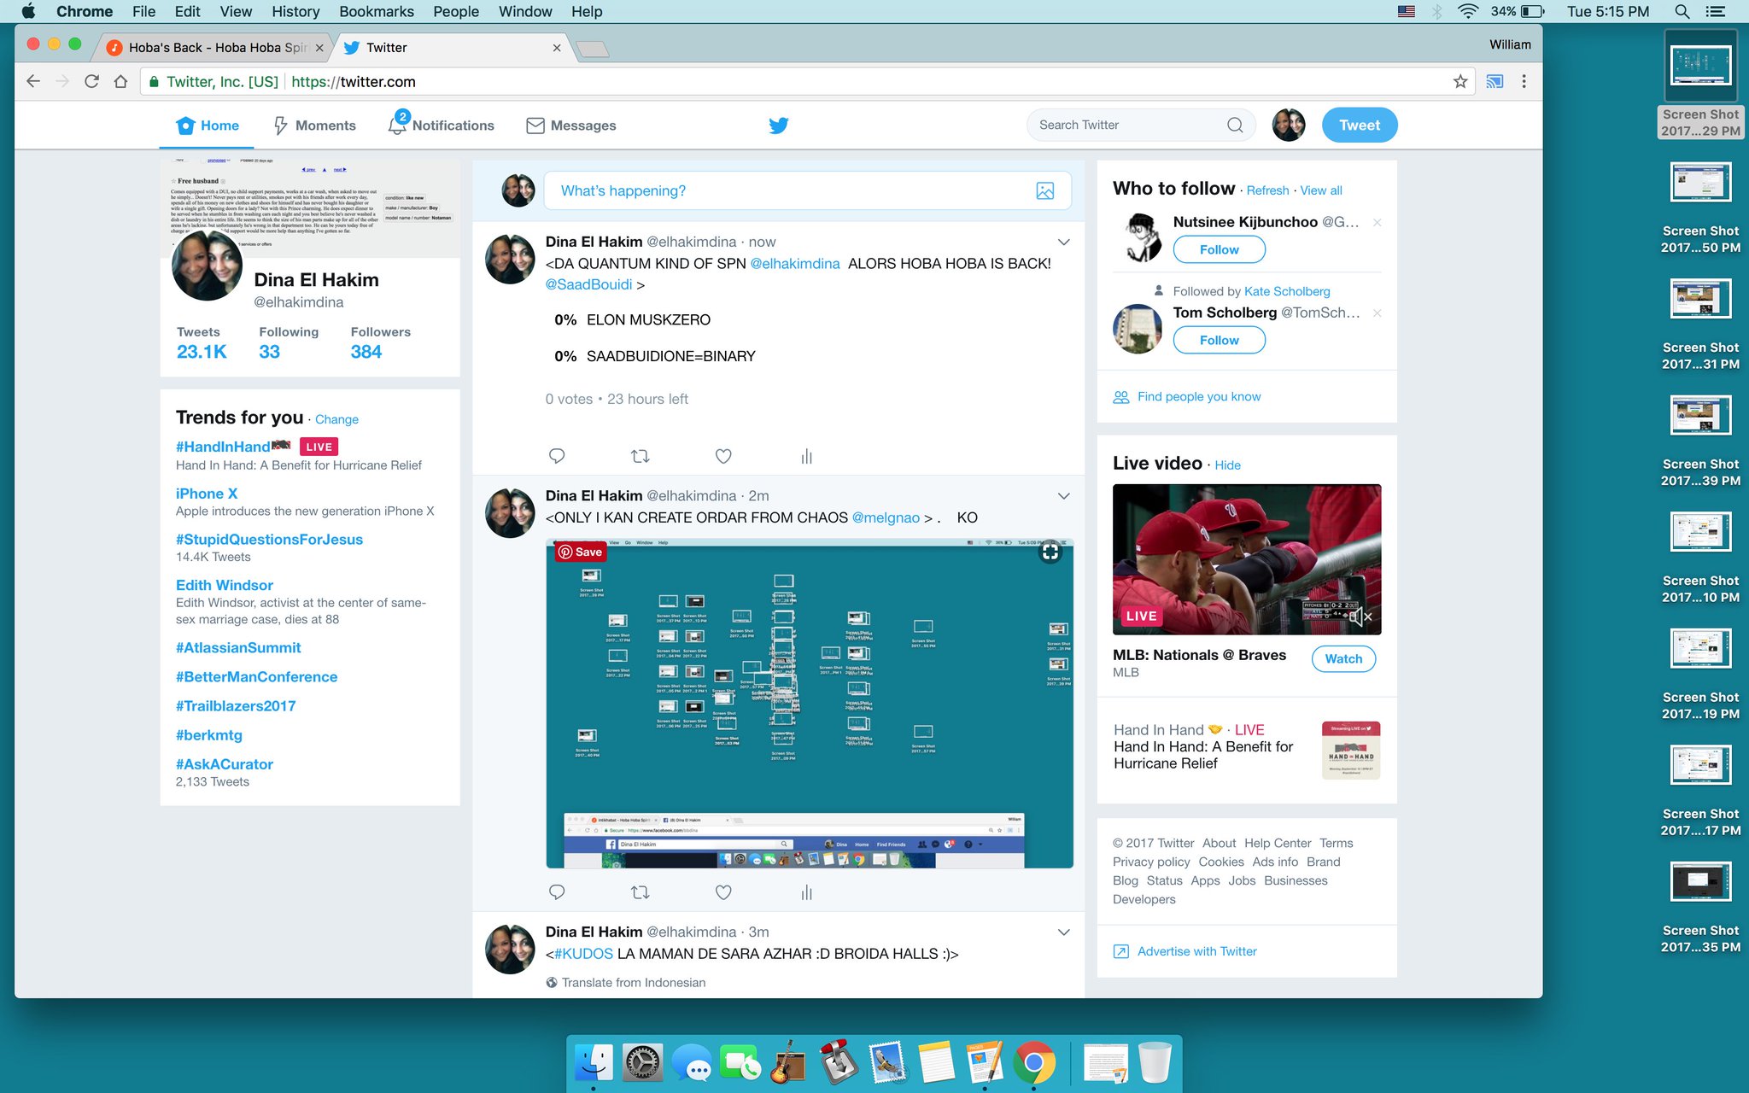Click the expand icon on tweet image
This screenshot has width=1749, height=1093.
coord(1050,552)
